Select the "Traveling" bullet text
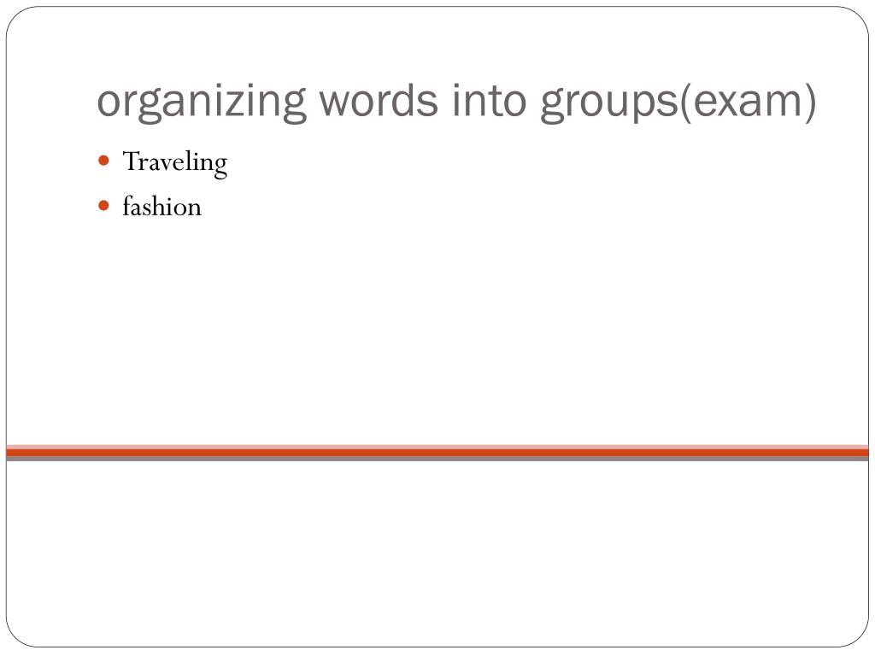Image resolution: width=875 pixels, height=656 pixels. click(174, 163)
